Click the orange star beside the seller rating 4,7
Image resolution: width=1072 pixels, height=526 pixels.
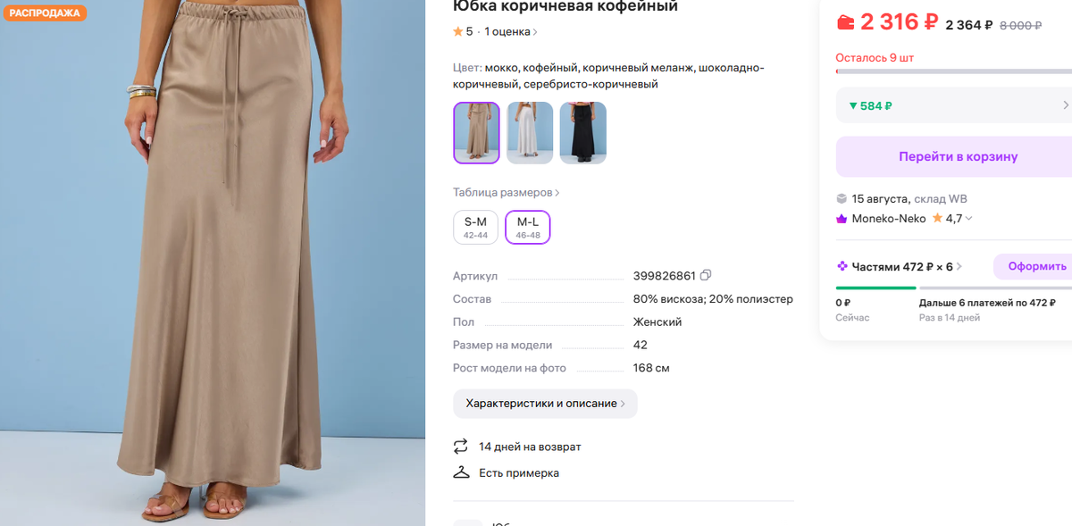point(937,217)
